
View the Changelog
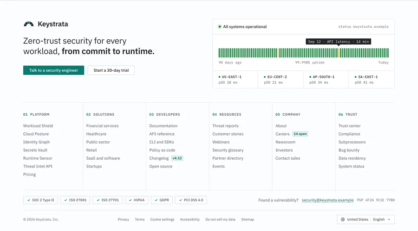[159, 158]
